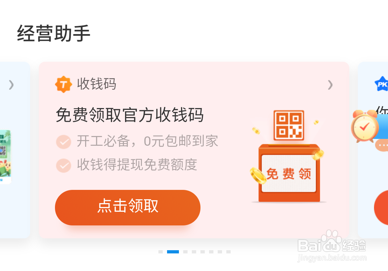
Task: Expand the 收钱码 card right chevron
Action: pyautogui.click(x=330, y=85)
